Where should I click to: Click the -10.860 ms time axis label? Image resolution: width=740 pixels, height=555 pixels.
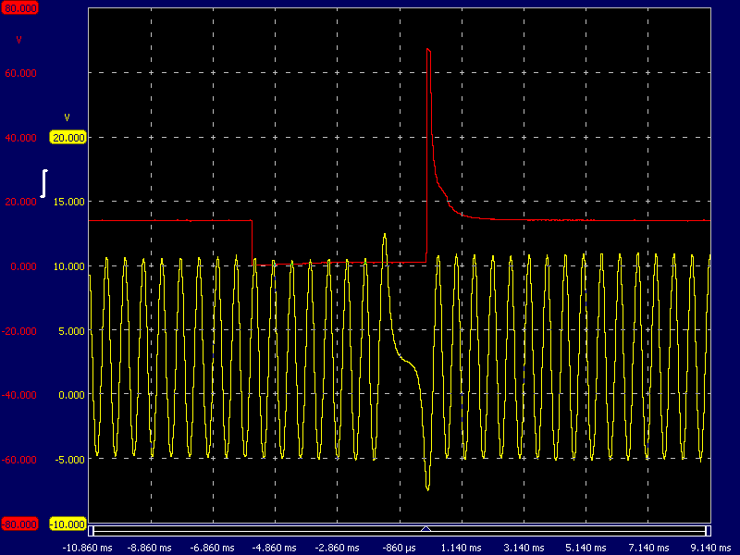click(x=88, y=548)
